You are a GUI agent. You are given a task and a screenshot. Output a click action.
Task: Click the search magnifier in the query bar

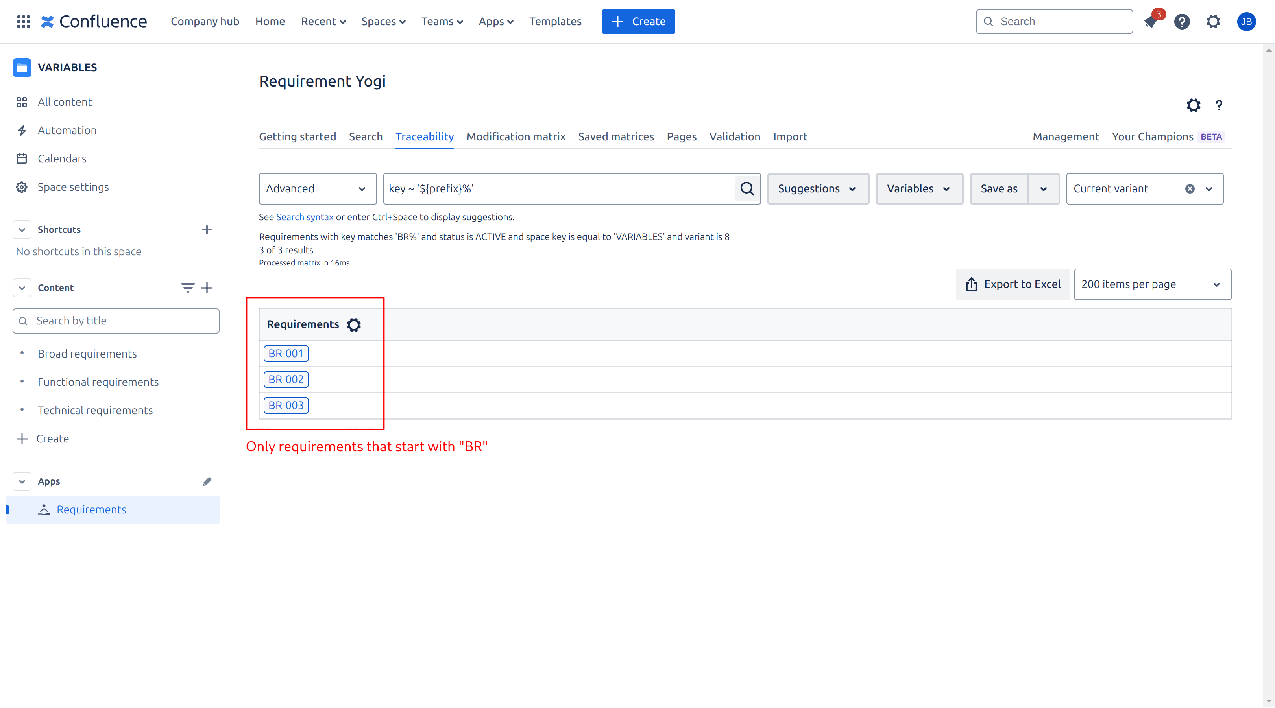point(747,188)
